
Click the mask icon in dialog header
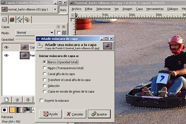pos(40,46)
